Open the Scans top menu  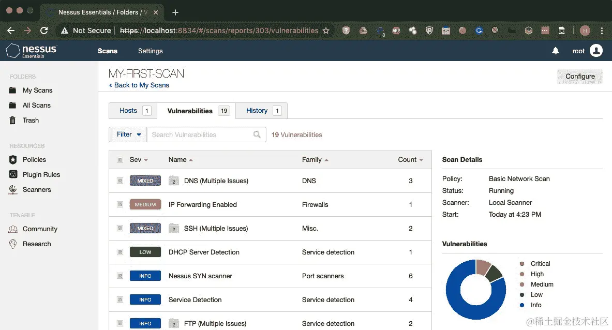click(x=107, y=51)
